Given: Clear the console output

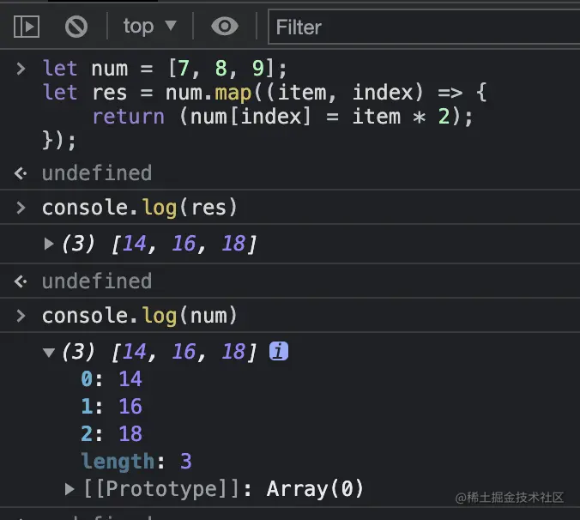Looking at the screenshot, I should (x=76, y=27).
